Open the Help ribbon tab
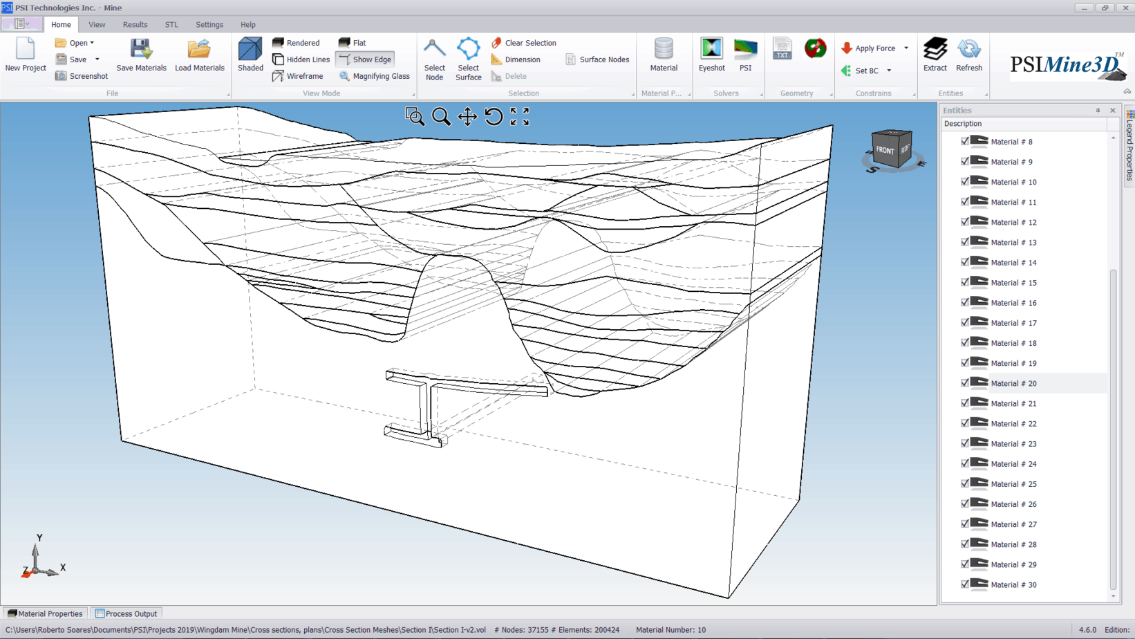 [x=248, y=24]
